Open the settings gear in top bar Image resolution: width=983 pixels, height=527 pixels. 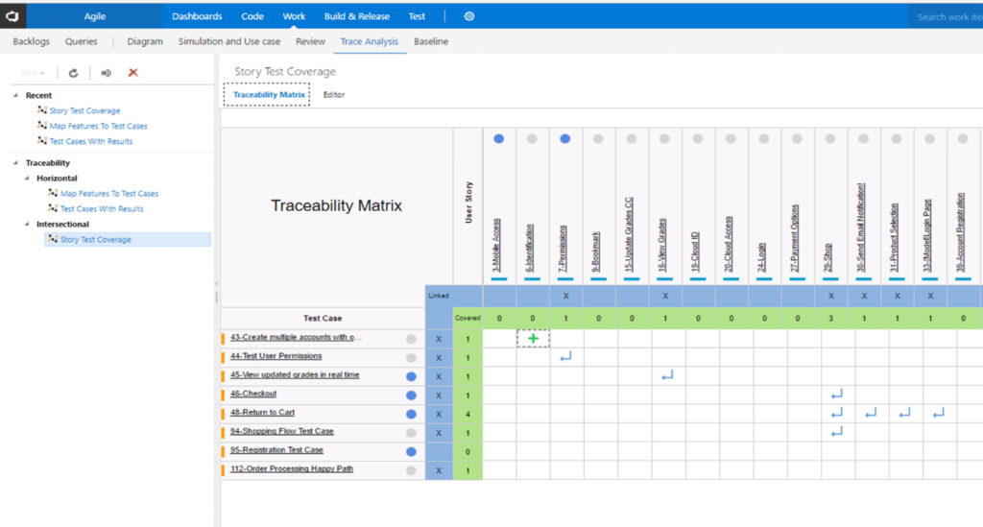coord(469,16)
